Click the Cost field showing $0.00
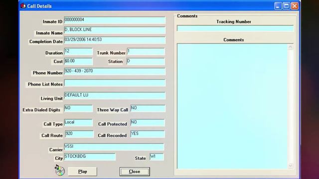This screenshot has width=319, height=179. pyautogui.click(x=78, y=61)
